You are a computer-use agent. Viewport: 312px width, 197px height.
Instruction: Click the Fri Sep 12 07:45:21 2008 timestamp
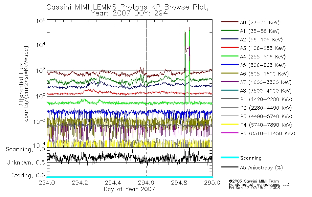click(x=254, y=188)
